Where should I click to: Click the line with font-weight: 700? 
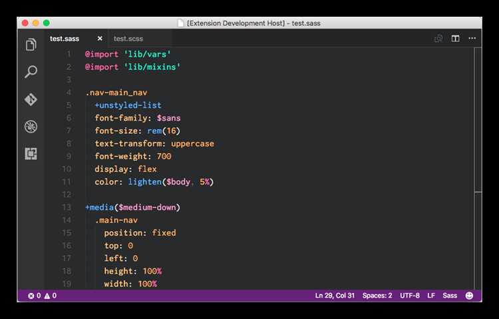(133, 157)
